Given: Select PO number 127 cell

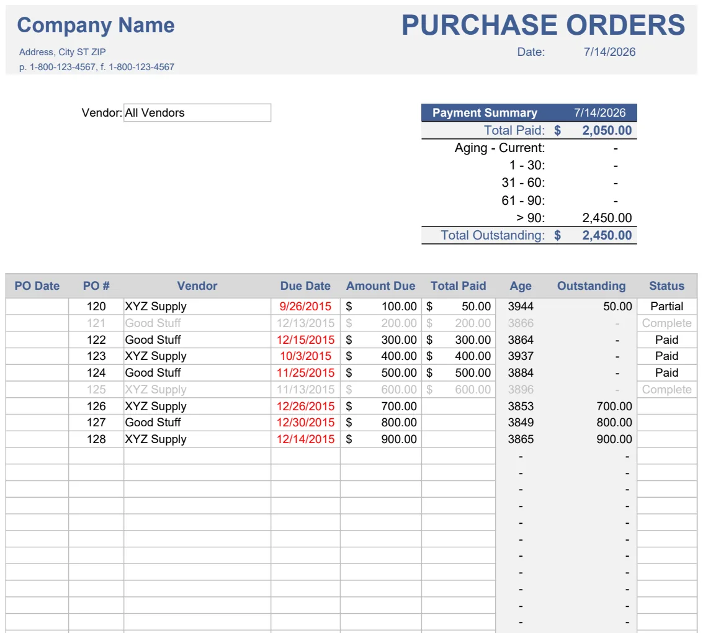Looking at the screenshot, I should [x=96, y=423].
